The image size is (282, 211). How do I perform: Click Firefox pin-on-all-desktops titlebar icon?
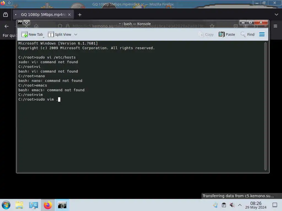9,3
